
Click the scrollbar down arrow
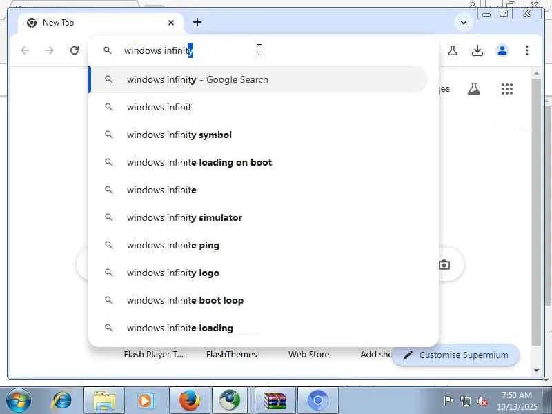536,370
